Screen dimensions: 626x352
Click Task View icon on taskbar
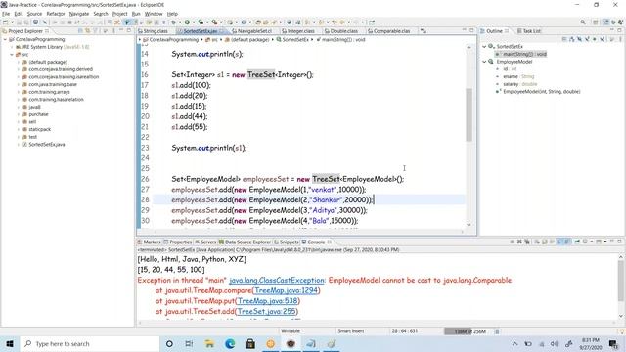coord(189,343)
